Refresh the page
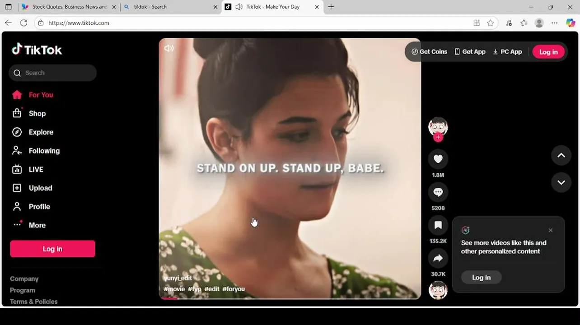This screenshot has width=580, height=325. (x=24, y=23)
